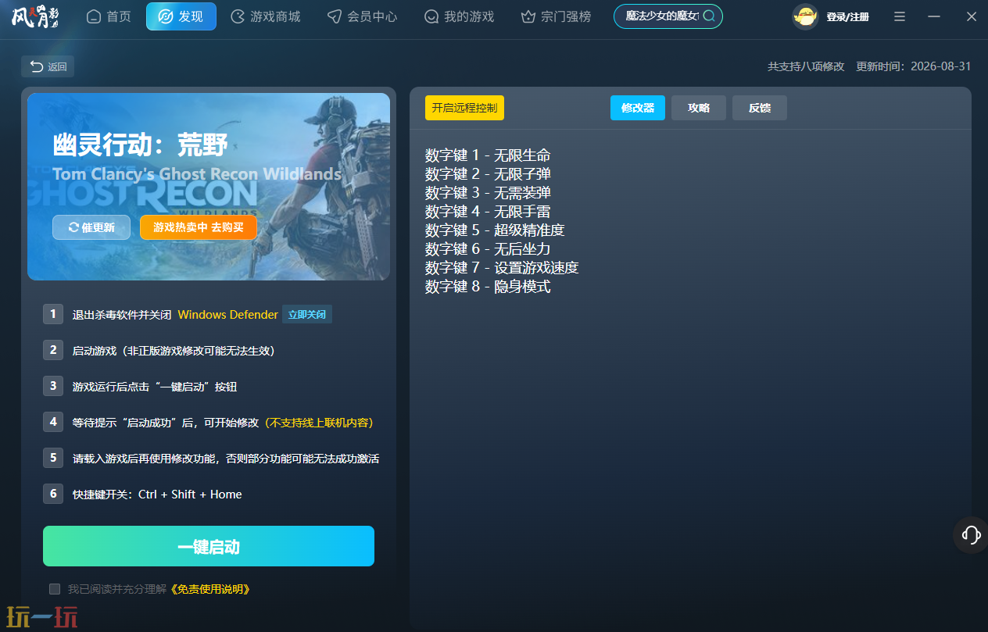Click the user avatar icon
Screen dimensions: 988x632
[x=805, y=16]
